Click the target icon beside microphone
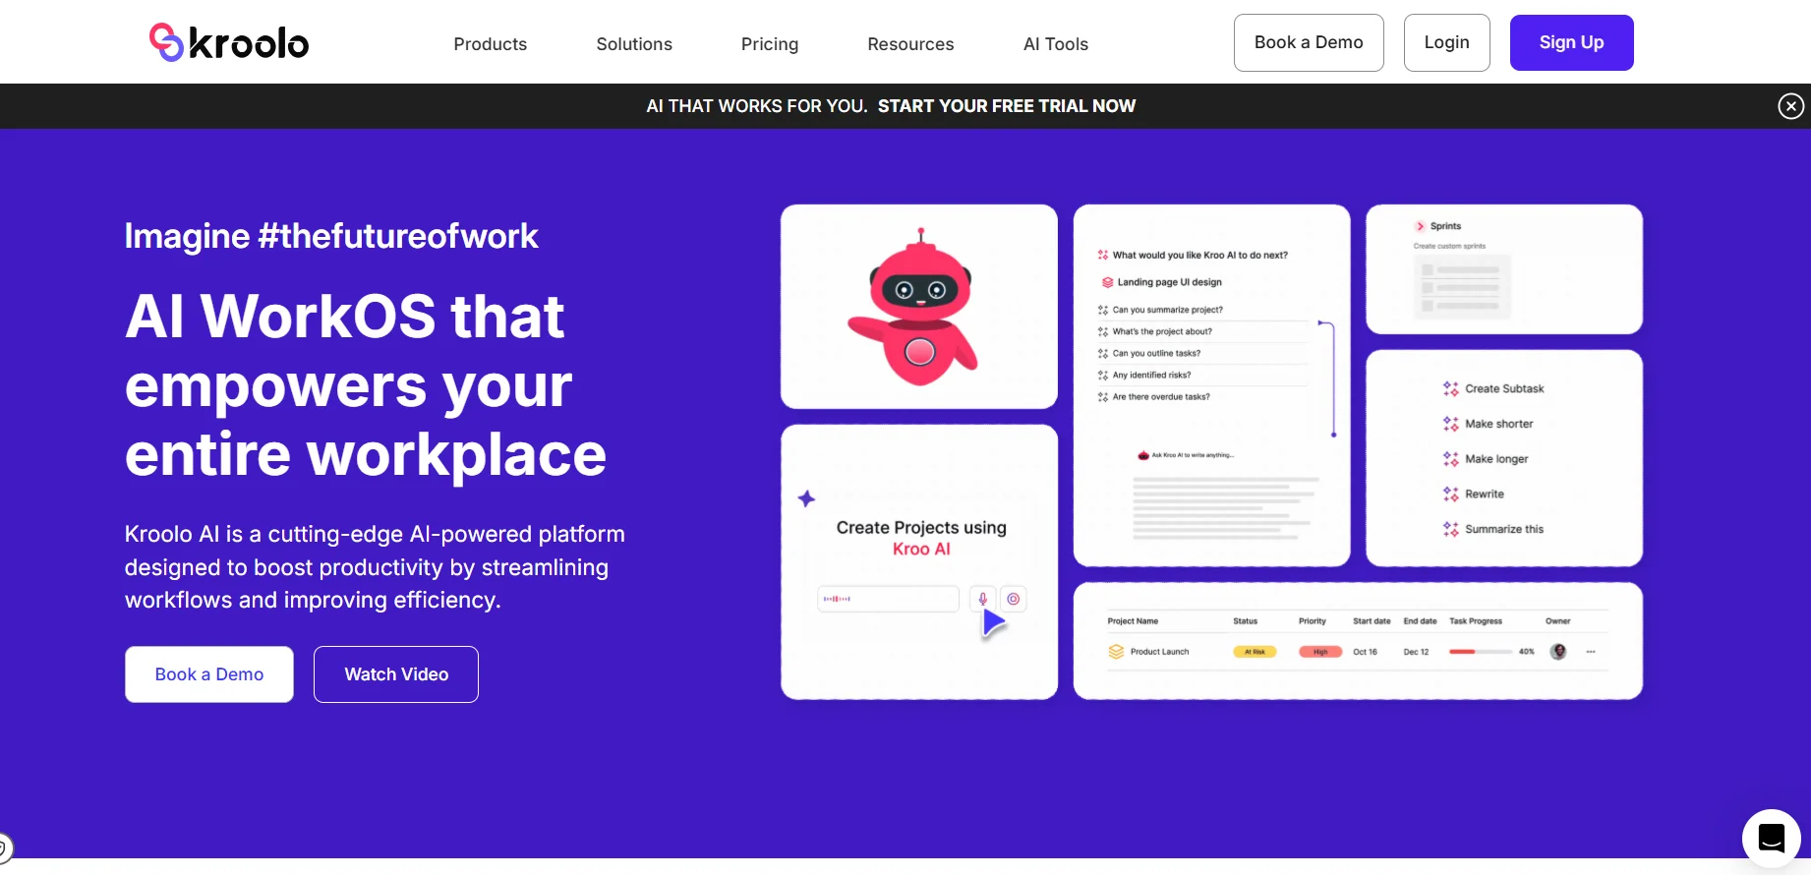This screenshot has width=1811, height=875. [1014, 599]
